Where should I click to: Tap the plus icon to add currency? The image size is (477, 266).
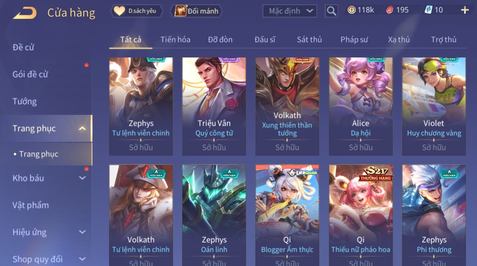[465, 10]
